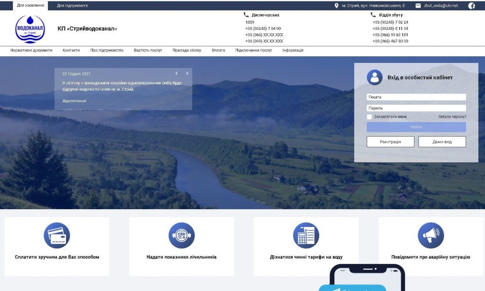This screenshot has height=291, width=485.
Task: Click the Vodokanal logo in header
Action: tap(30, 29)
